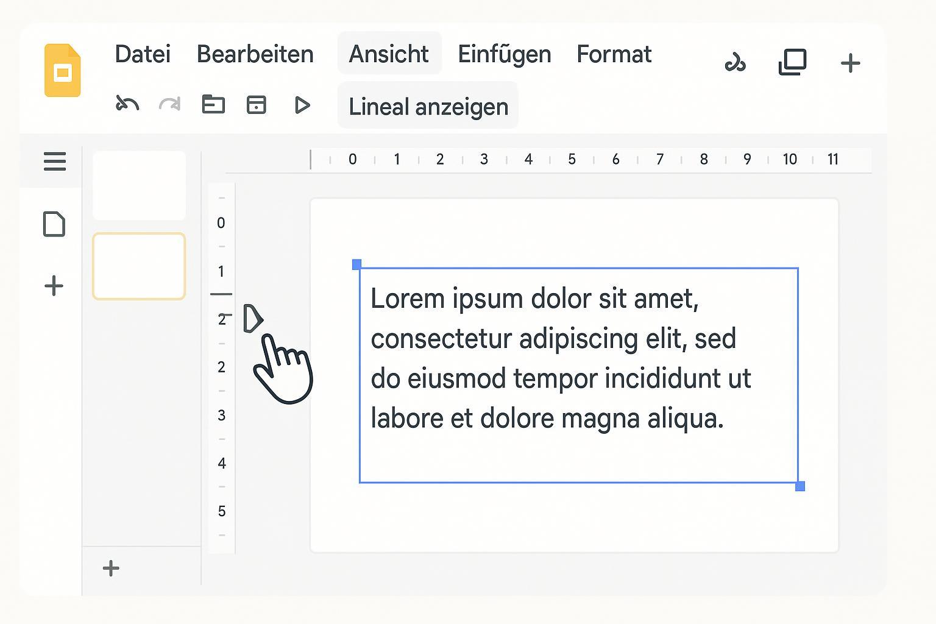Image resolution: width=936 pixels, height=624 pixels.
Task: Open the Einfügen menu
Action: tap(504, 54)
